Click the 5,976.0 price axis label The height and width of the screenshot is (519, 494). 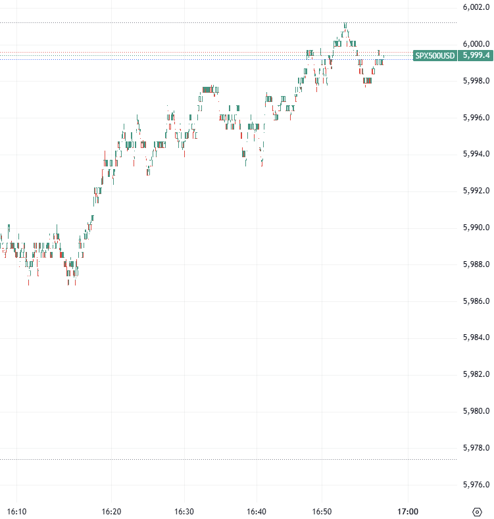tap(476, 484)
